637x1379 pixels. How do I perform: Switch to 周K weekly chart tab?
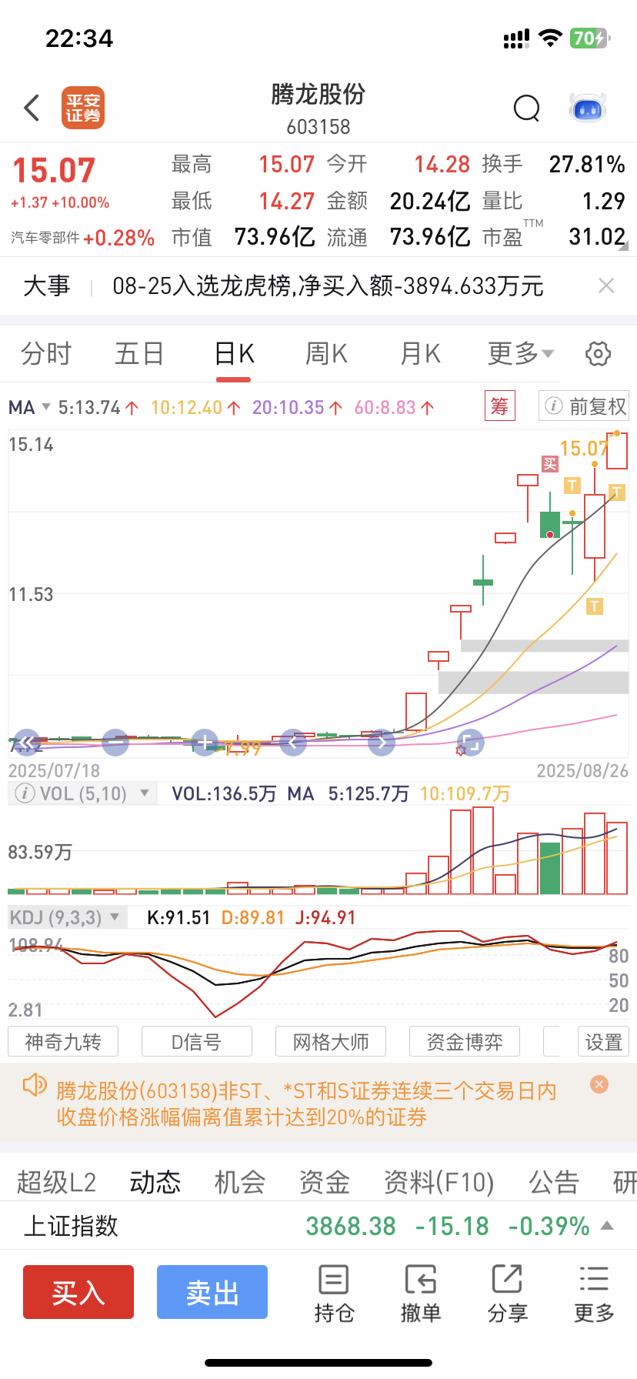pyautogui.click(x=327, y=354)
